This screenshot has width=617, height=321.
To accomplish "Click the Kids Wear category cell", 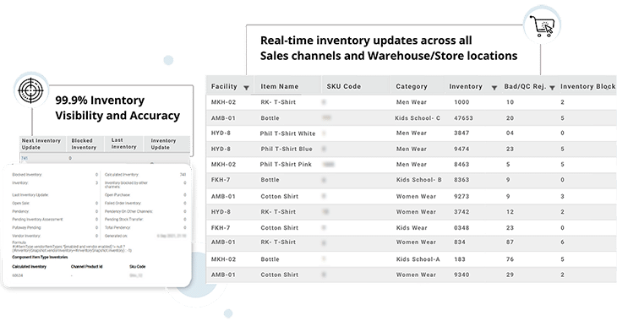I will point(412,228).
